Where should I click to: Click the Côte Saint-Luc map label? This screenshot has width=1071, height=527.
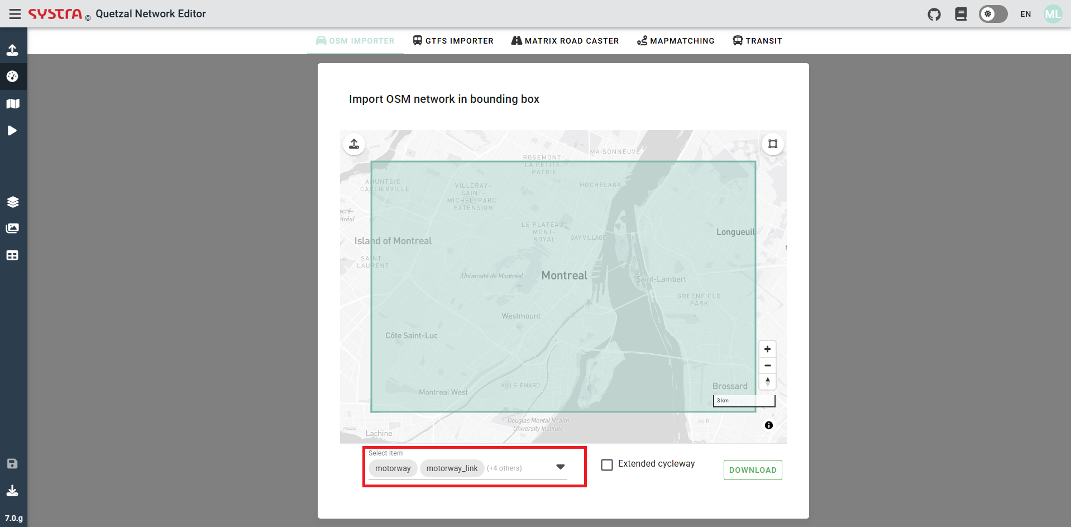pos(412,335)
